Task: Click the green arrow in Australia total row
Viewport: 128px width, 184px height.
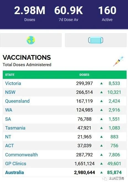Action: (101, 172)
